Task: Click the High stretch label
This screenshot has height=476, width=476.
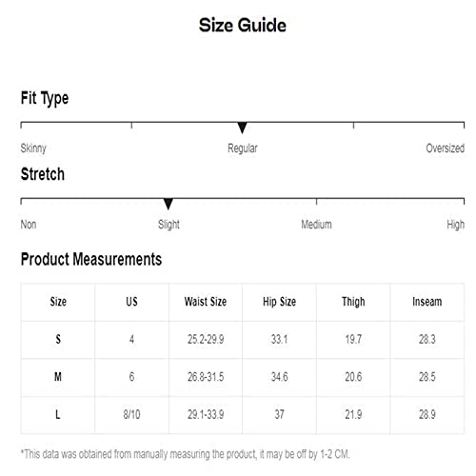Action: pyautogui.click(x=455, y=225)
